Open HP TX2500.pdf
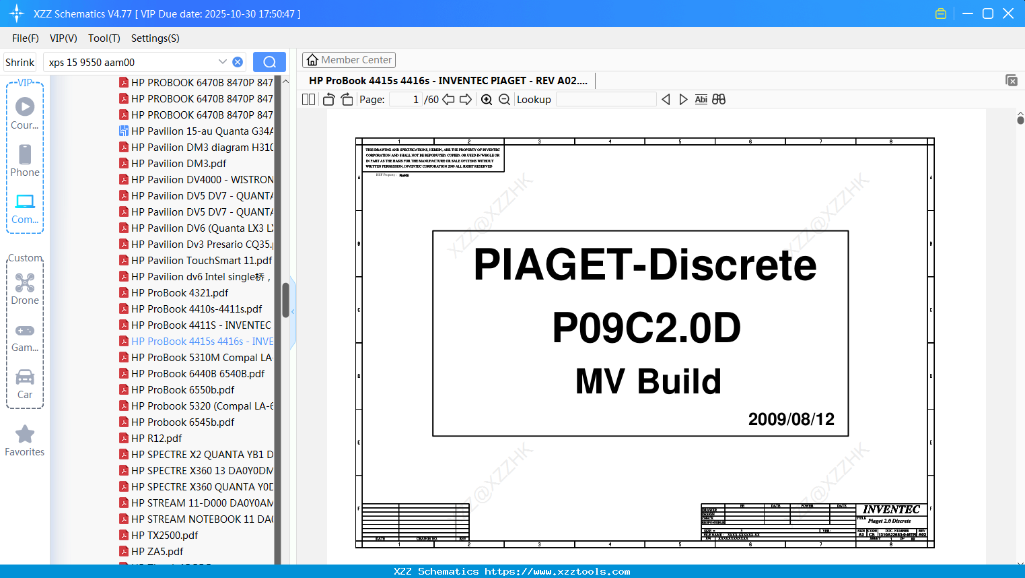This screenshot has height=578, width=1025. coord(159,536)
